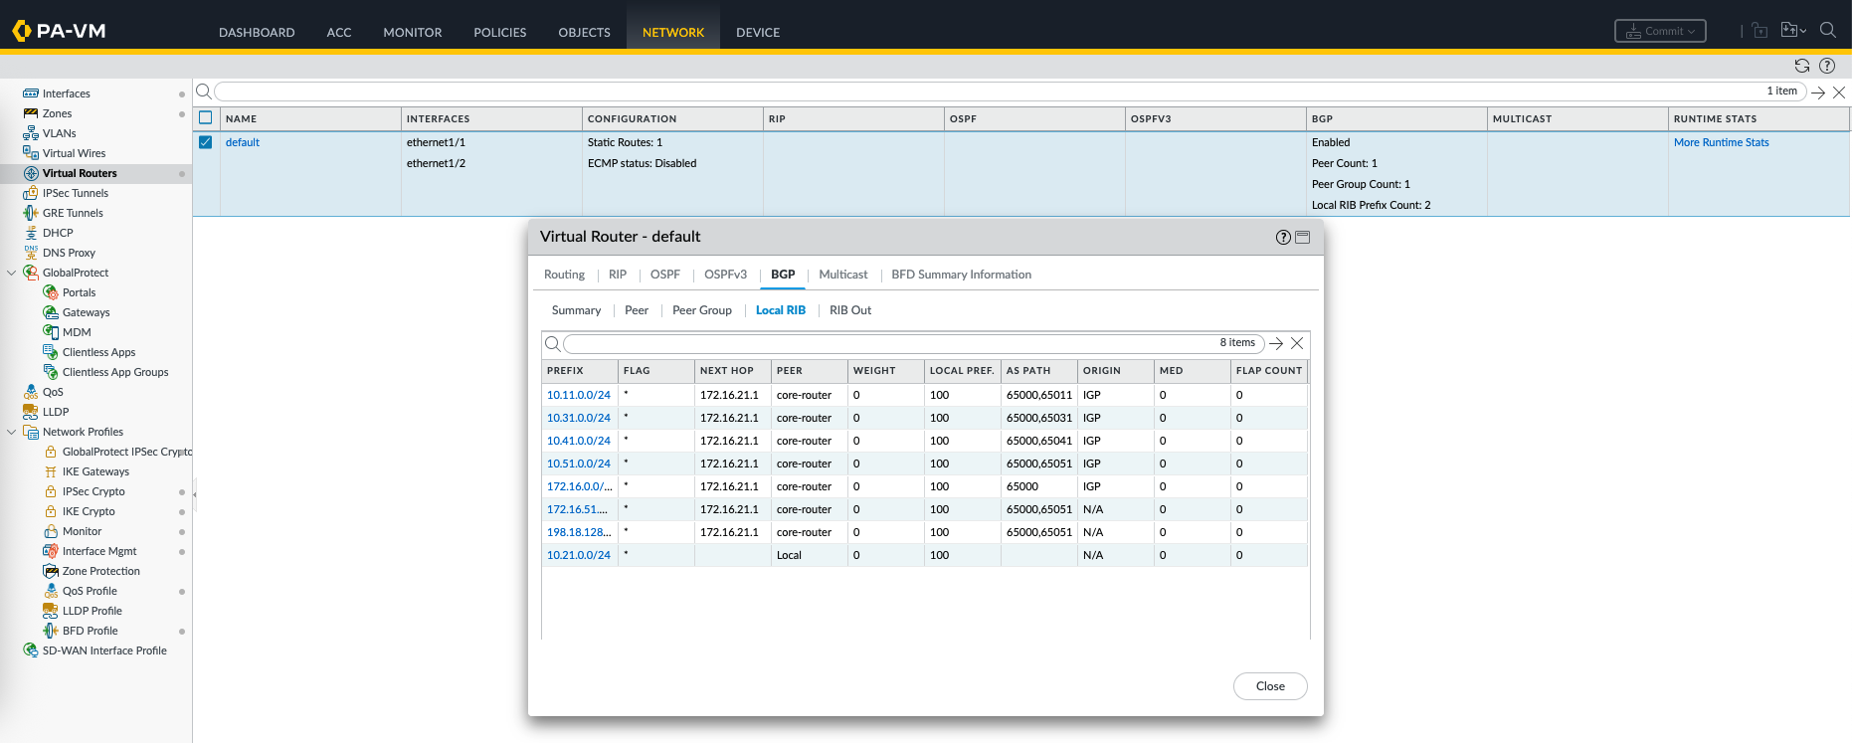Click the search magnifier icon in top bar
The width and height of the screenshot is (1852, 743).
tap(1827, 31)
